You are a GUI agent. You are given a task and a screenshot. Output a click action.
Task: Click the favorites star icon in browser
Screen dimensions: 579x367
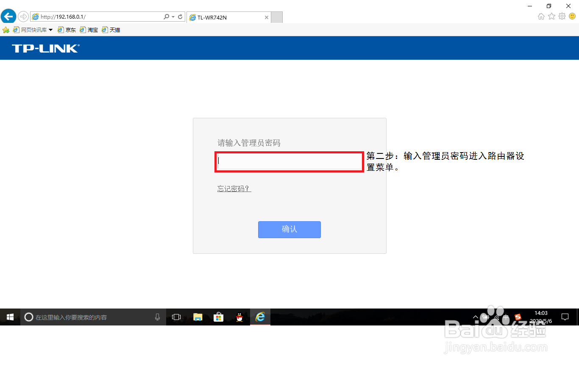pos(551,16)
